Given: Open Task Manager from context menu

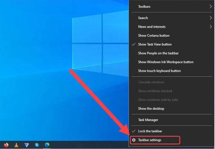Looking at the screenshot, I should 172,120.
